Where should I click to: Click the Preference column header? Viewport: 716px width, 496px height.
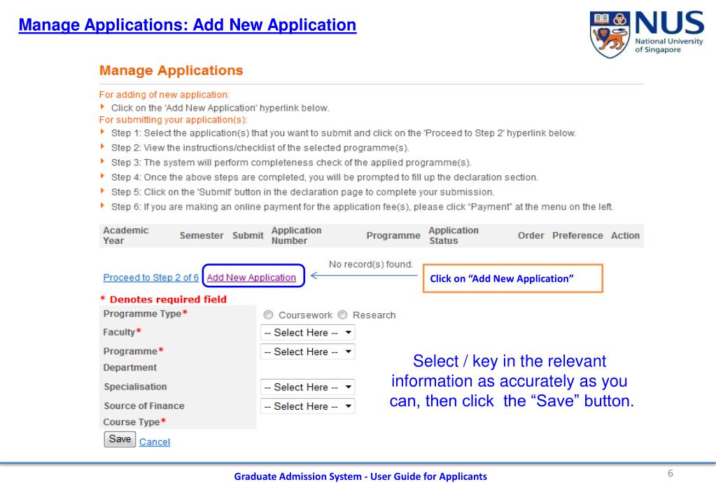click(577, 235)
